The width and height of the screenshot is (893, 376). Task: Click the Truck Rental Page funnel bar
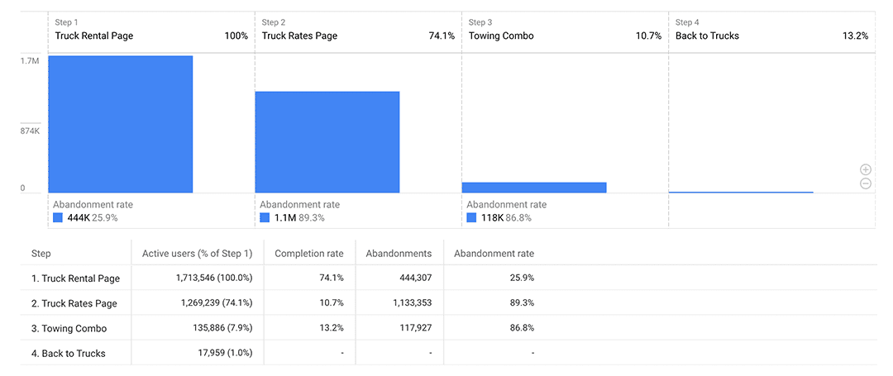121,124
